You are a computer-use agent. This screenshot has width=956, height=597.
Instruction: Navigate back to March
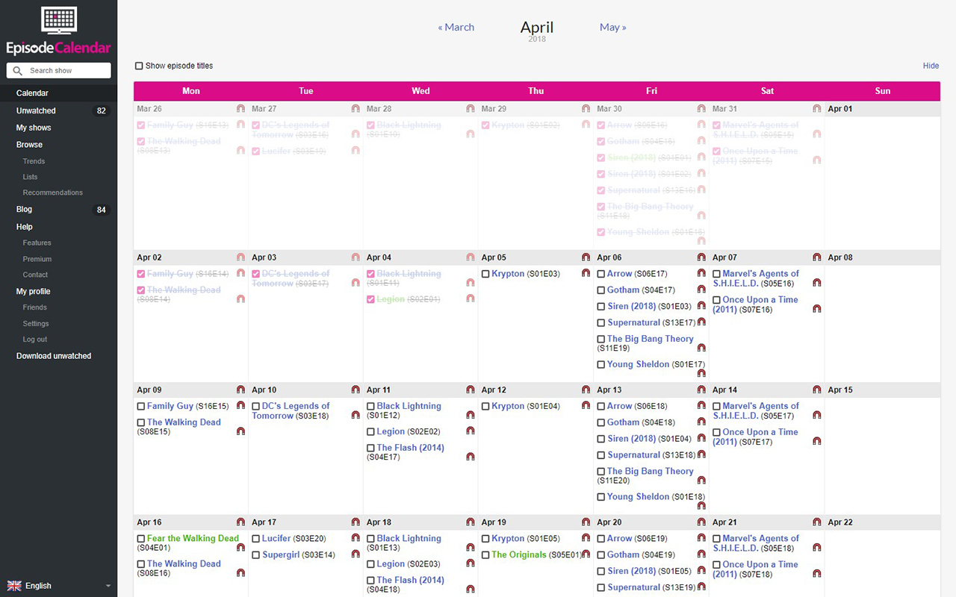click(456, 27)
